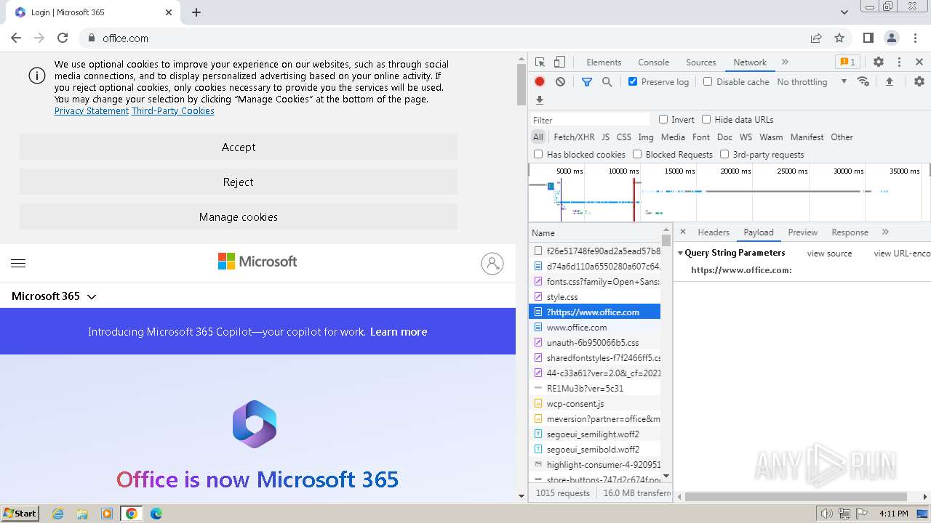Accept optional cookies

pyautogui.click(x=239, y=147)
